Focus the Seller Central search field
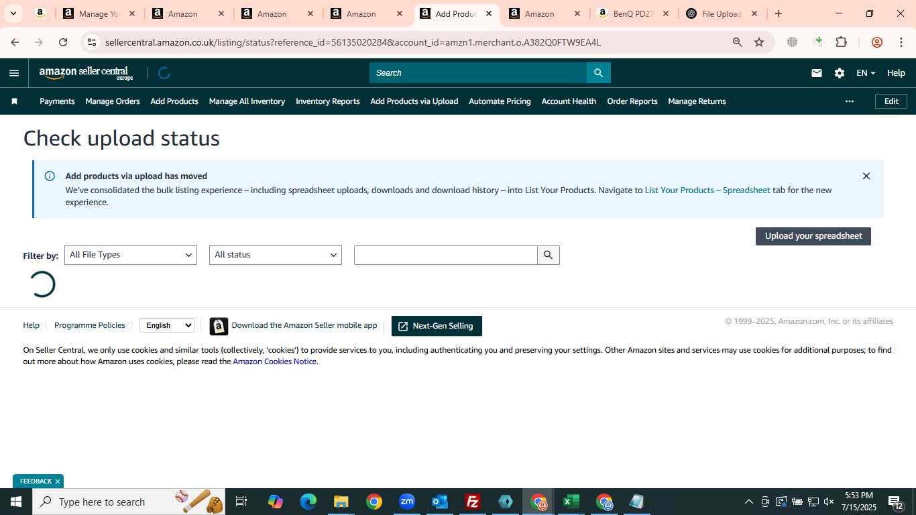The width and height of the screenshot is (916, 515). (x=478, y=73)
